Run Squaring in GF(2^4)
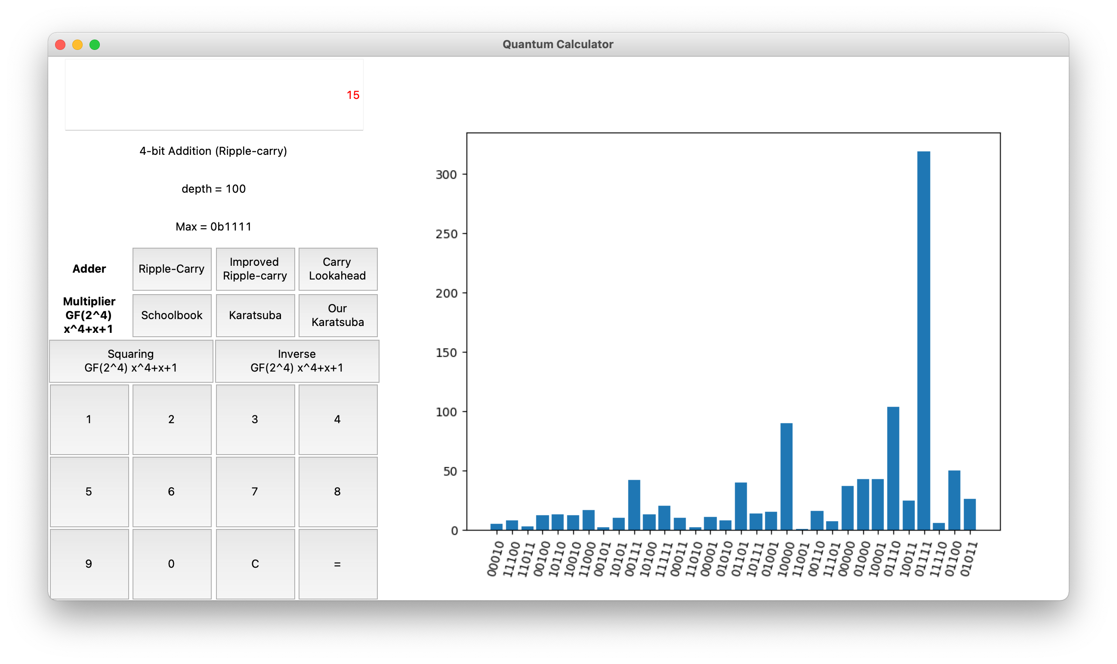Viewport: 1117px width, 664px height. (131, 361)
